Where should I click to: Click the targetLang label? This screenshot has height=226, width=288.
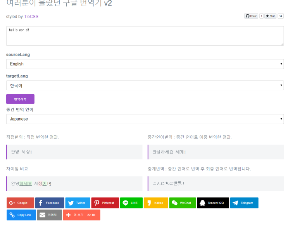pos(17,76)
